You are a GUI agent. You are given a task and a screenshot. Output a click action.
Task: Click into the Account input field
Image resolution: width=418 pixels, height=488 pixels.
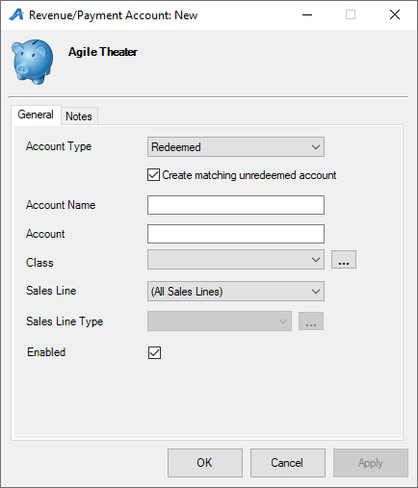pos(236,234)
